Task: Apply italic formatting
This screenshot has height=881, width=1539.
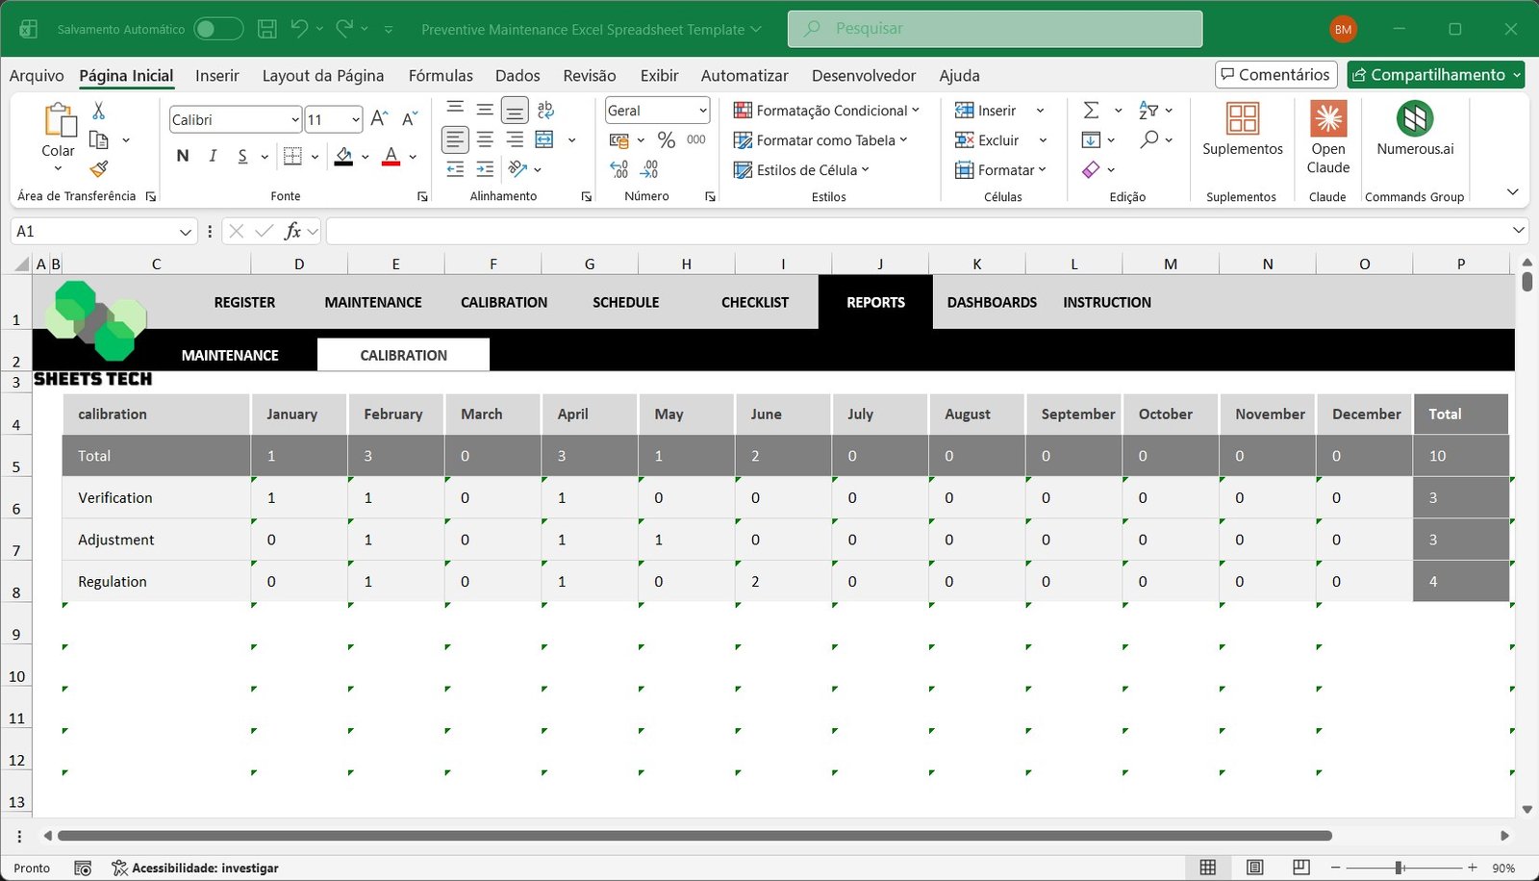Action: (213, 155)
